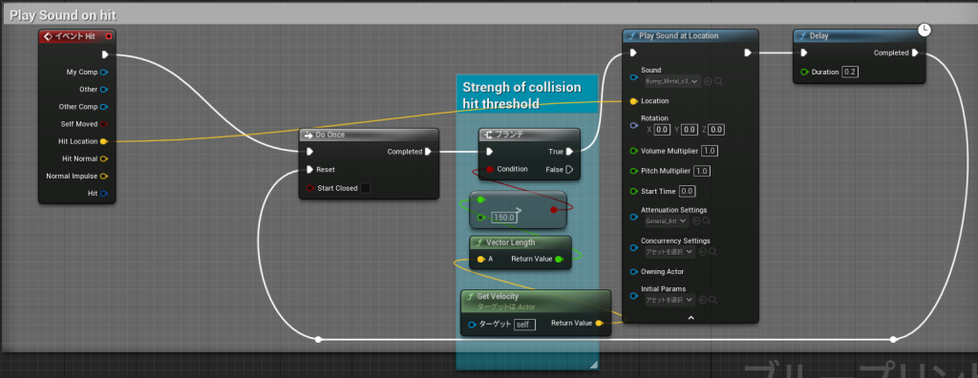Select the Play Sound on hit comment title
This screenshot has height=378, width=978.
[63, 15]
